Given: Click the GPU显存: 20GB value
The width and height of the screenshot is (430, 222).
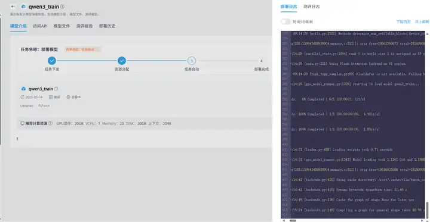Looking at the screenshot, I should tap(70, 124).
